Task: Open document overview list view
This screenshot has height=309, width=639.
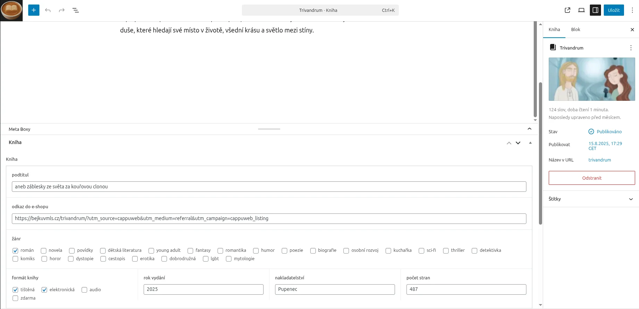Action: (76, 10)
